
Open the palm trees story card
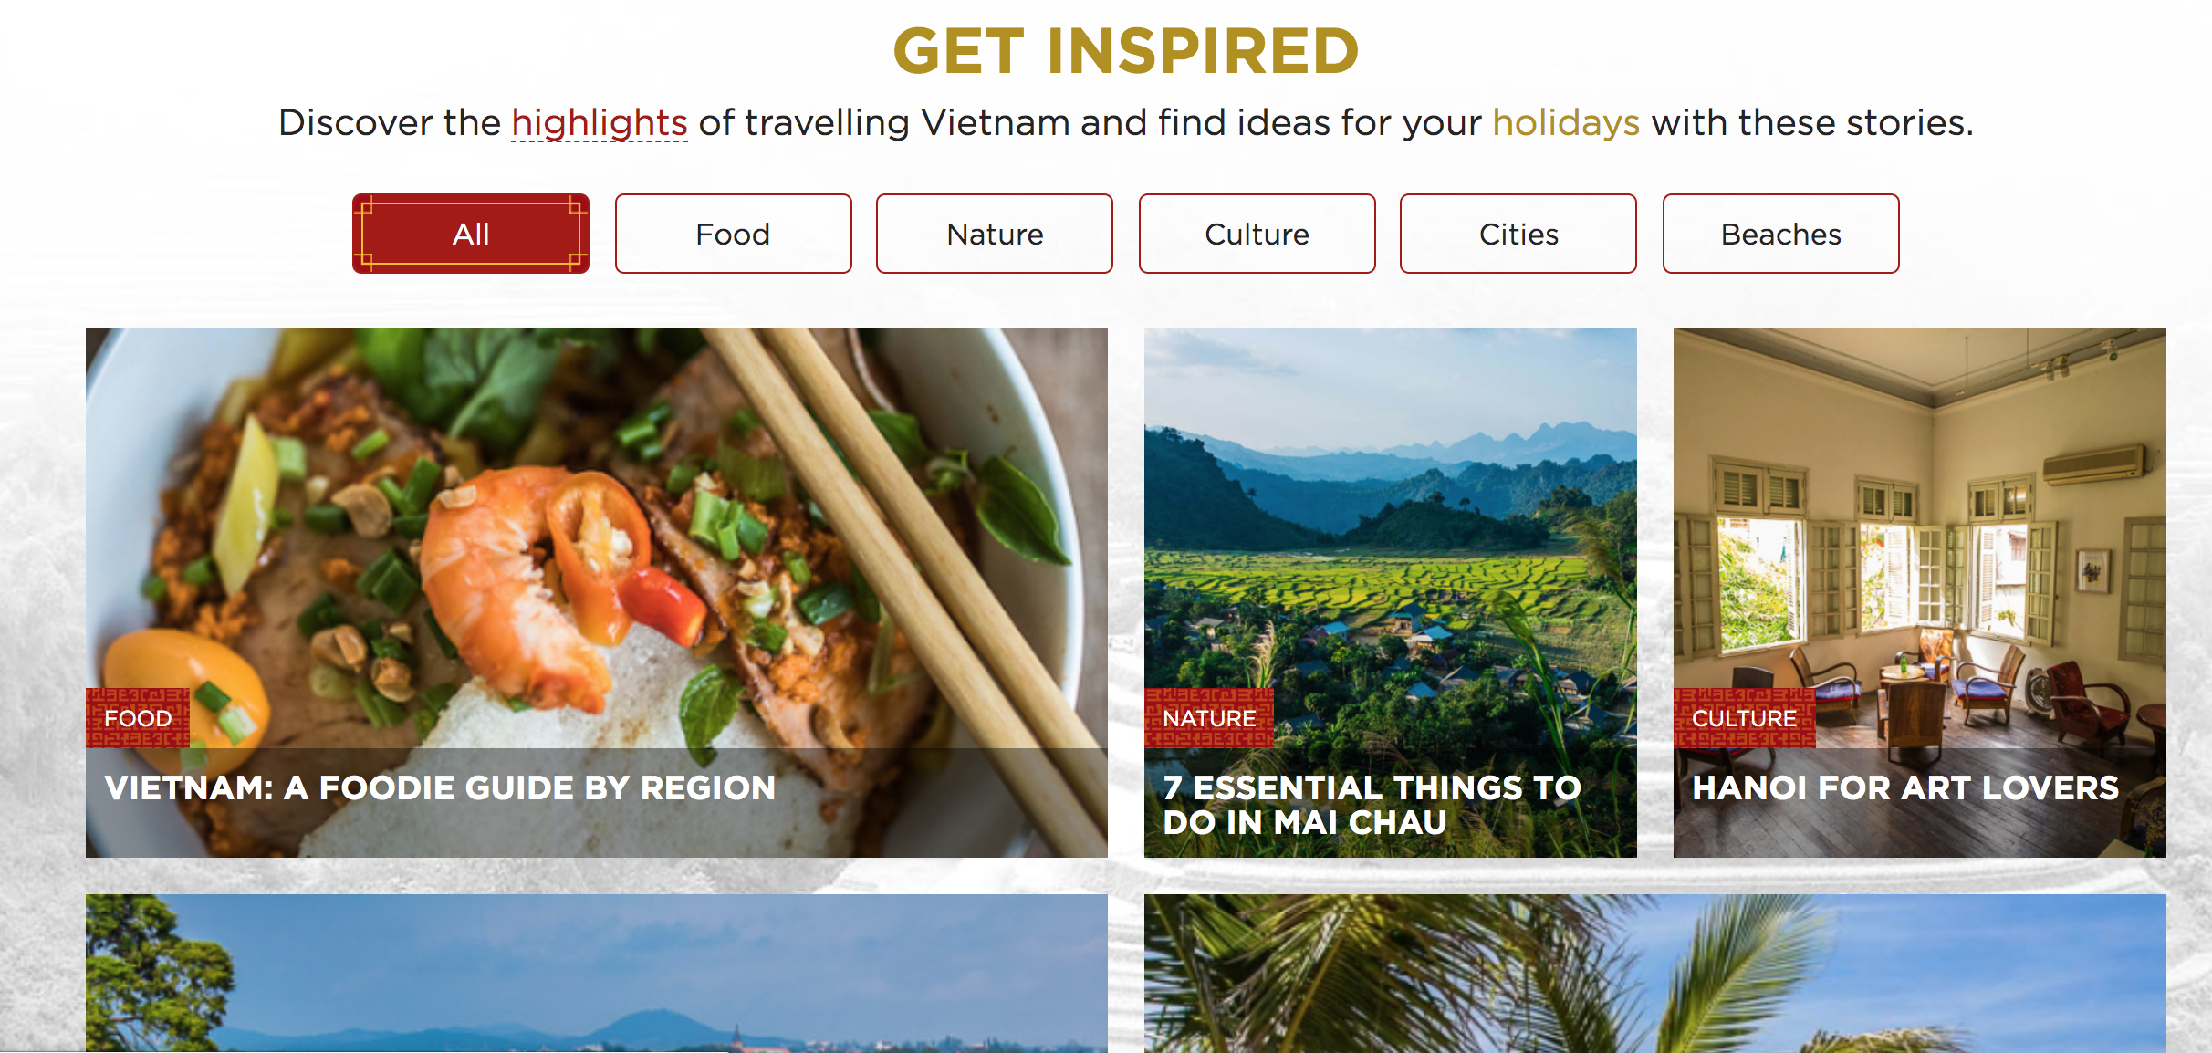[x=1655, y=973]
